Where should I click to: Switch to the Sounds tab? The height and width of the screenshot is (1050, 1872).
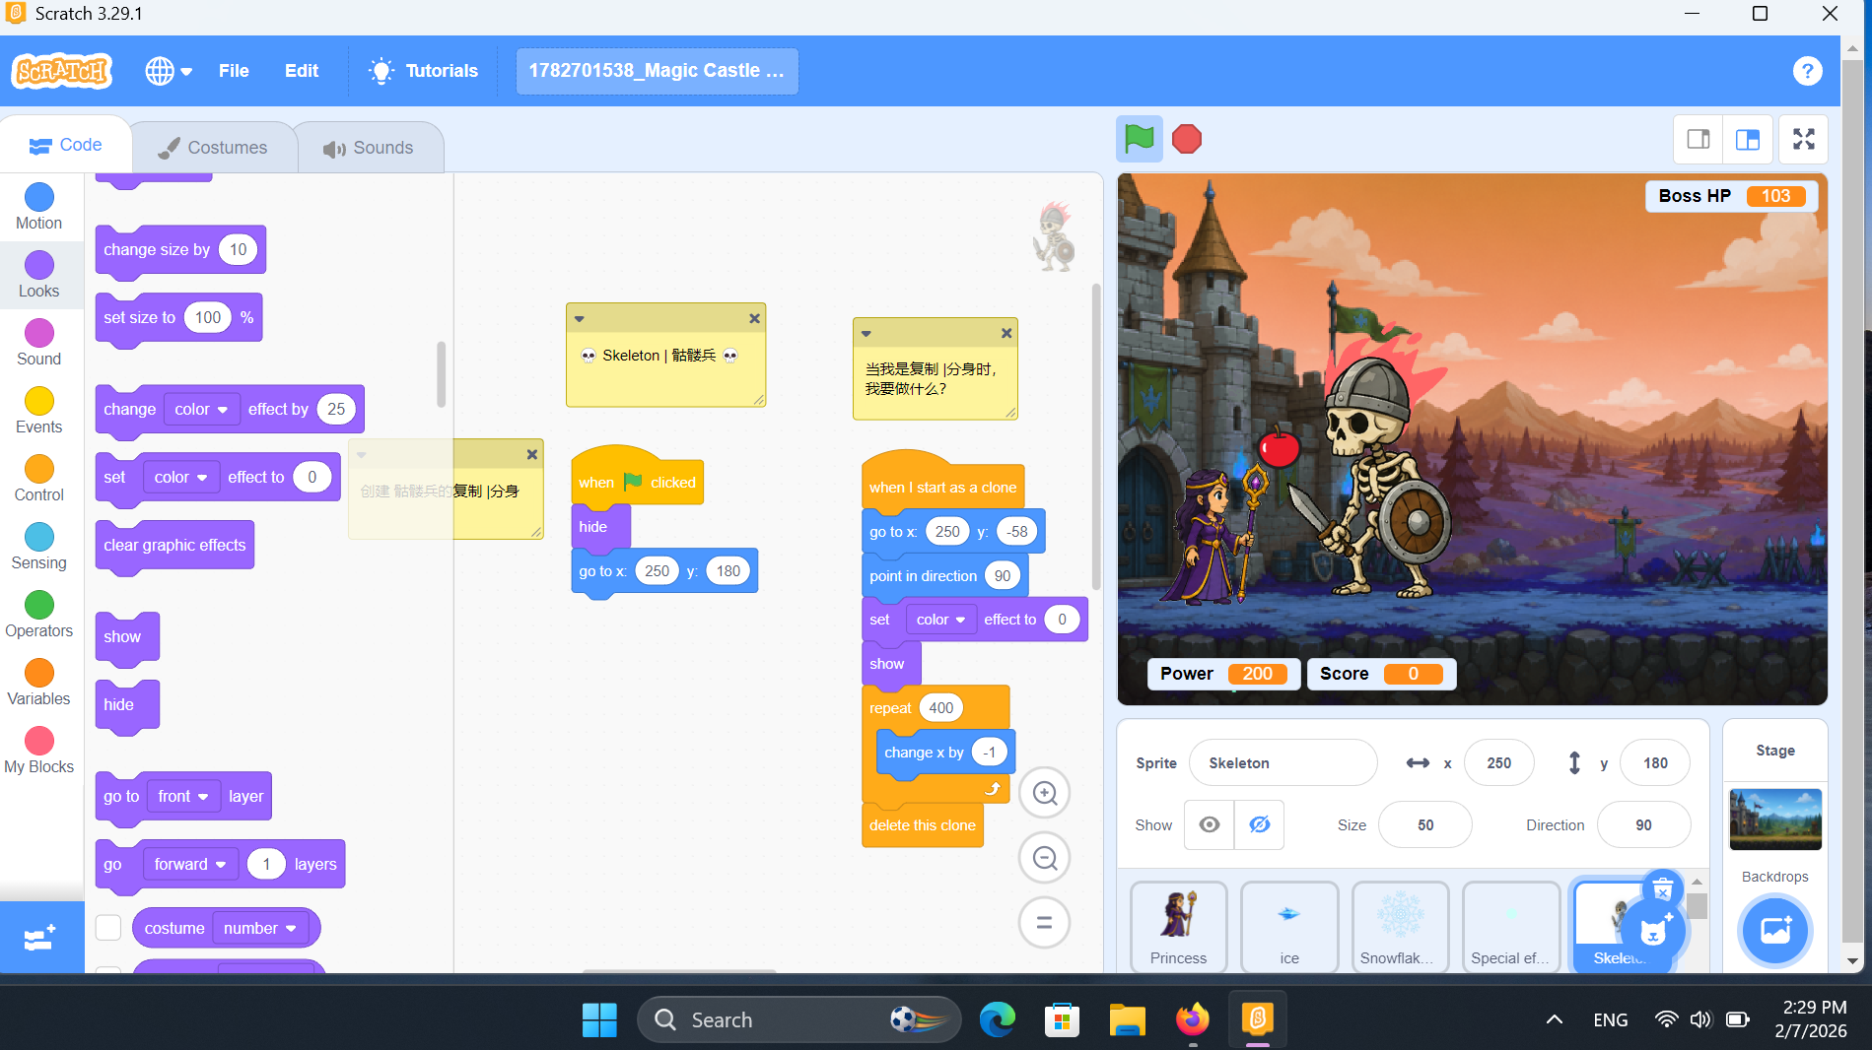369,148
